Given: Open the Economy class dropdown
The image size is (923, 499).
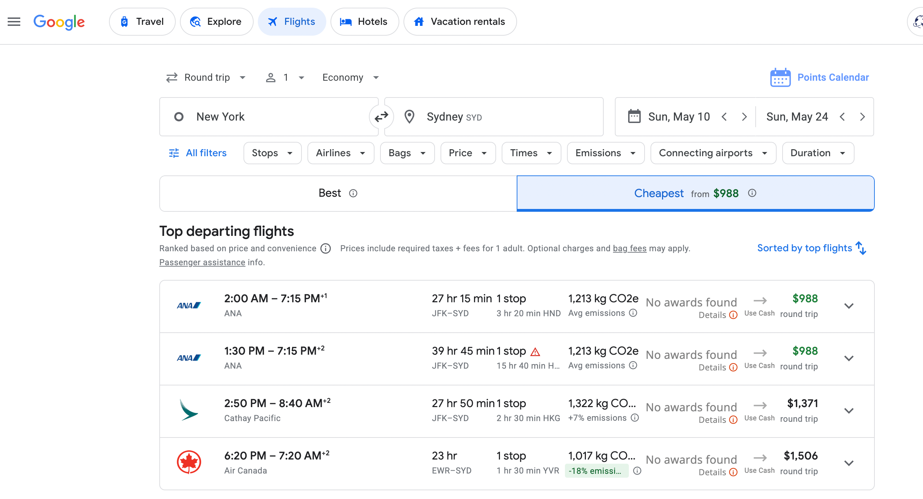Looking at the screenshot, I should click(x=351, y=78).
